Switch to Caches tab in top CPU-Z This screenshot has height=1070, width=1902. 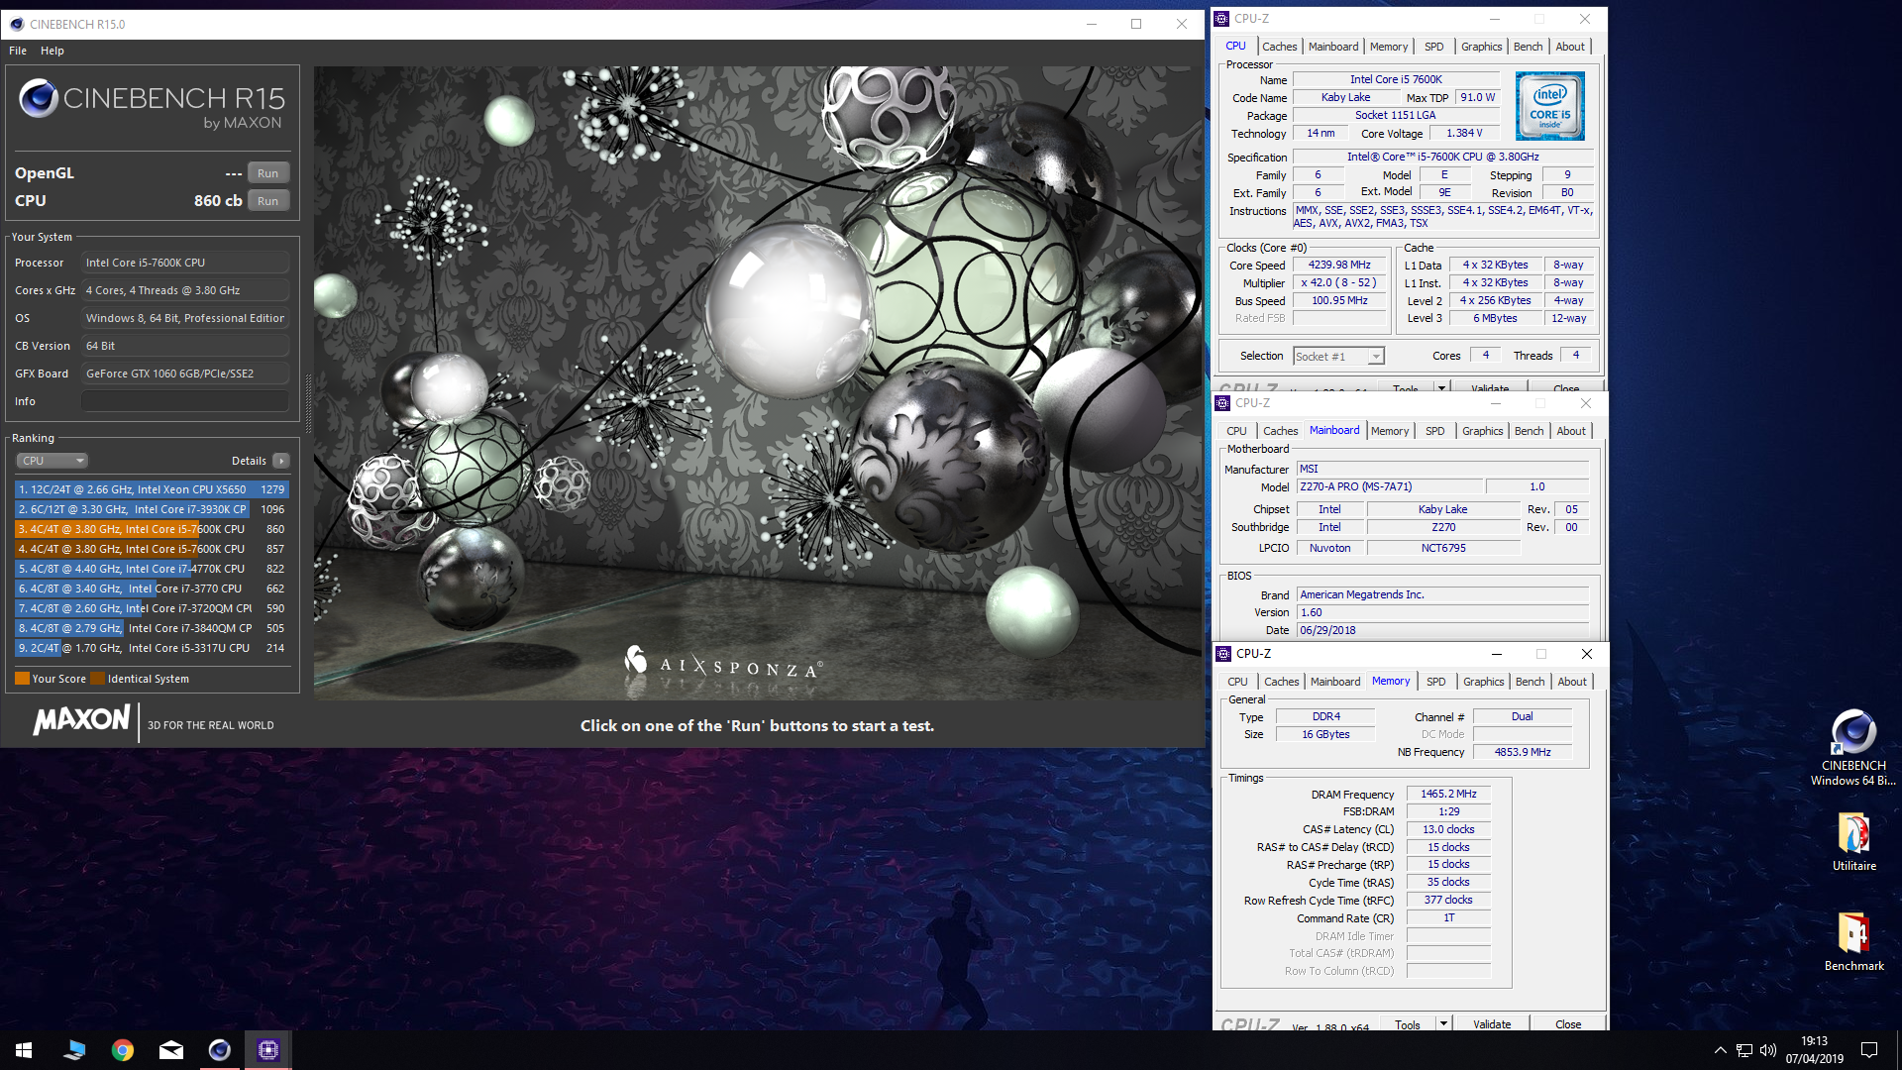click(1279, 47)
